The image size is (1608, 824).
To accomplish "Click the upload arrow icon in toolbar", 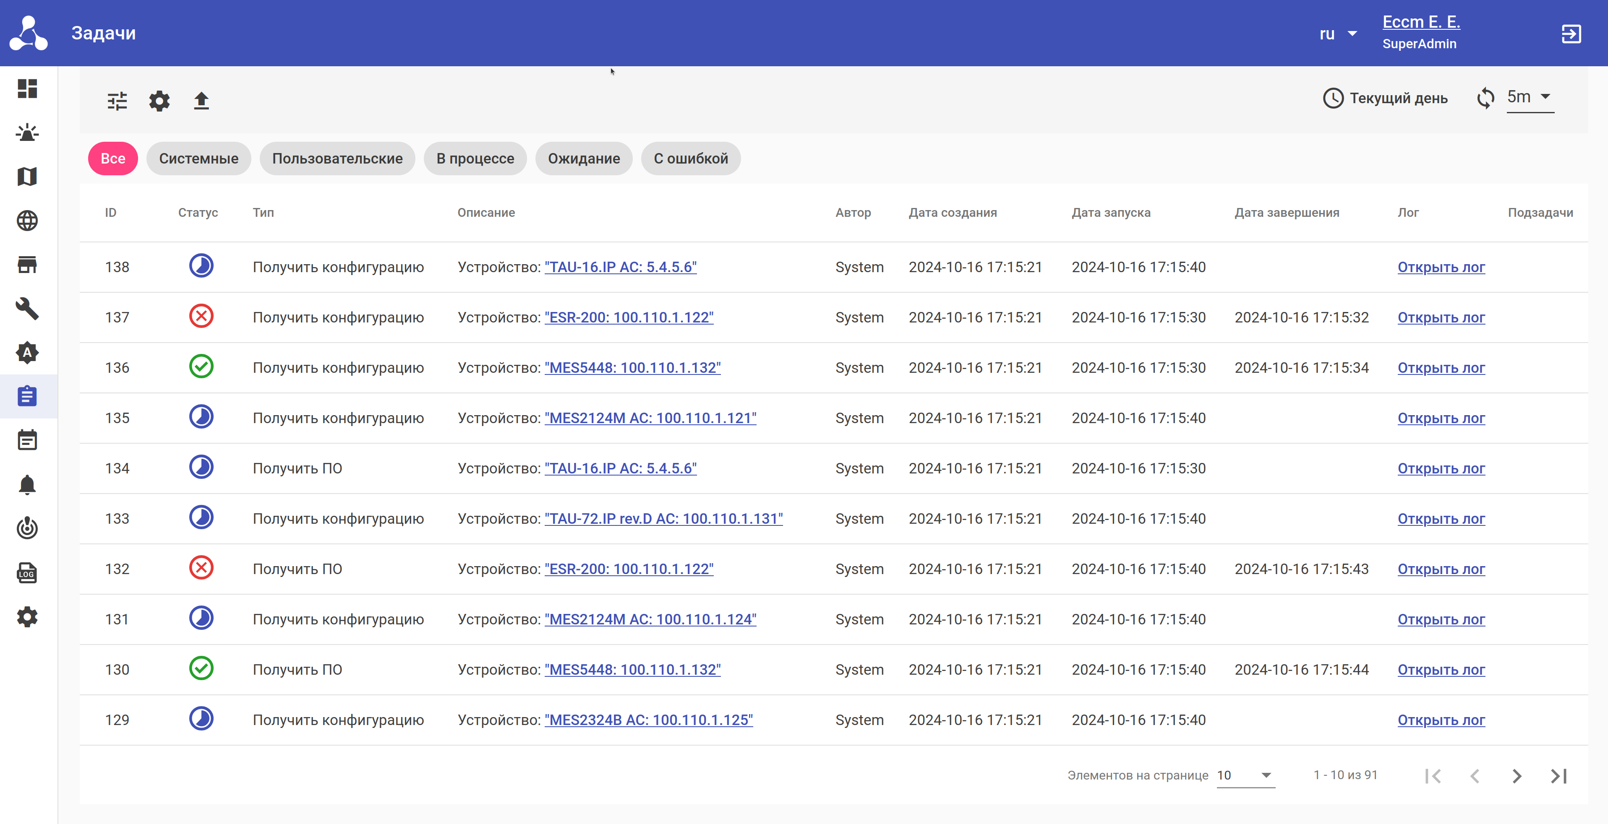I will (201, 100).
